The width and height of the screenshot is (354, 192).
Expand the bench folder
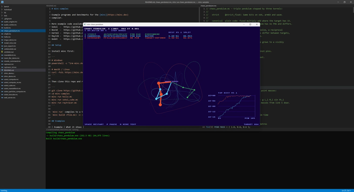(x=2, y=7)
